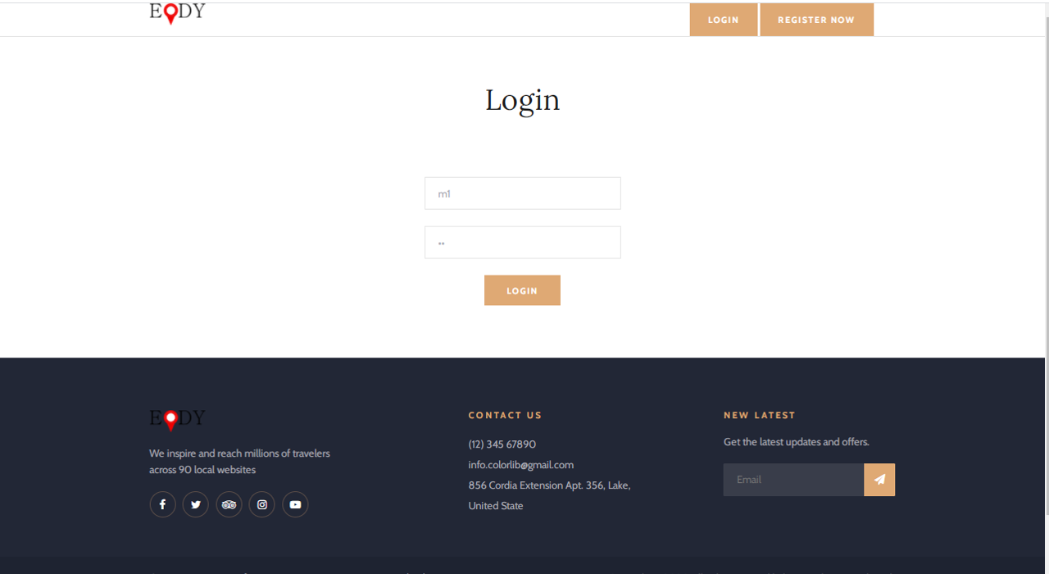Focus the username field containing m1
Screen dimensions: 1049x574
(x=522, y=194)
